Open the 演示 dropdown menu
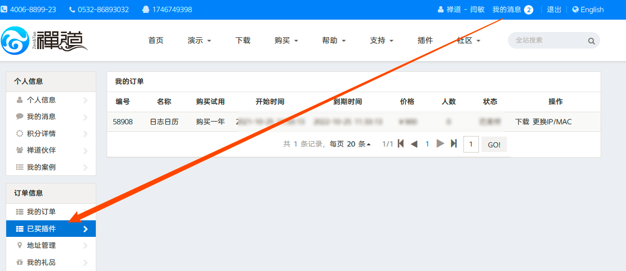626x271 pixels. (199, 40)
